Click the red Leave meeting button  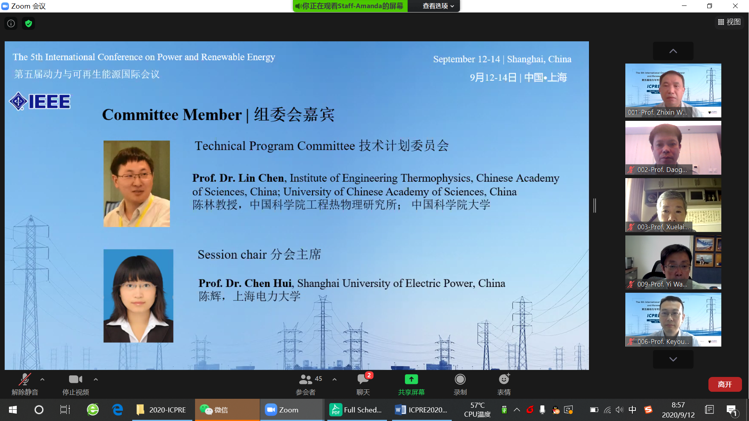click(x=724, y=384)
